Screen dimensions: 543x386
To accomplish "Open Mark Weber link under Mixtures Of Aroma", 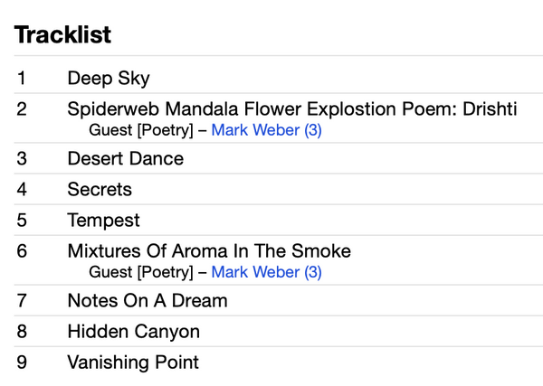I will coord(266,272).
